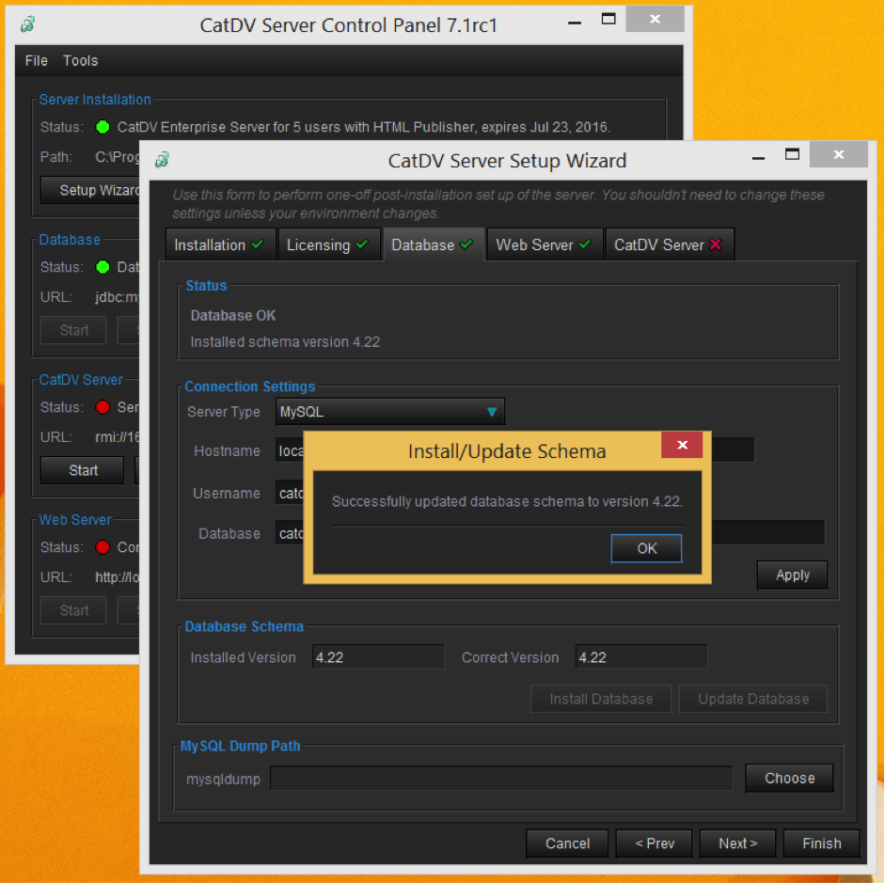Select the Web Server tab

click(544, 244)
